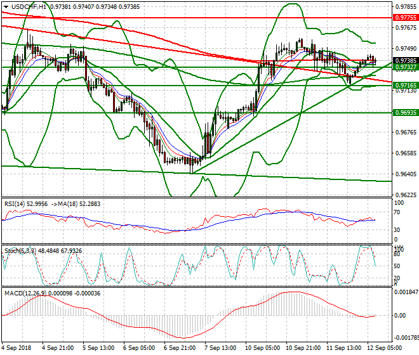Click the 11 Sep 13:00 time label
Screen dimensions: 419x355
(x=344, y=348)
